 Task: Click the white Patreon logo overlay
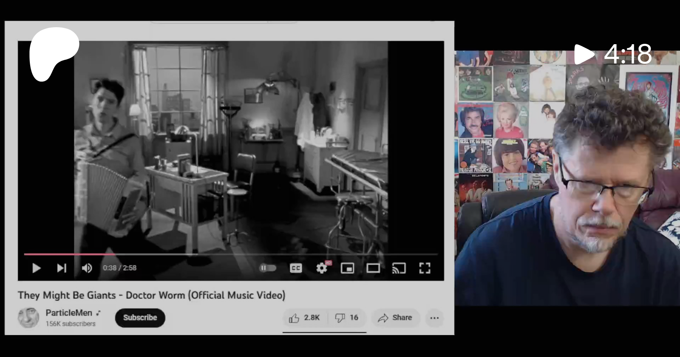coord(54,54)
